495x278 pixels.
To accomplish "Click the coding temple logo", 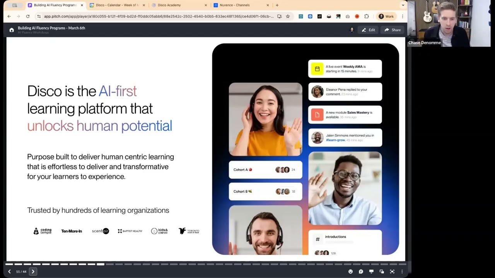I will coord(42,231).
